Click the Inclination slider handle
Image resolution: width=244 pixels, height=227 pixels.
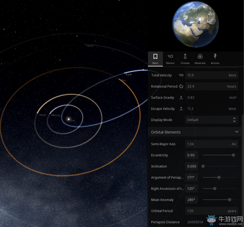(203, 166)
